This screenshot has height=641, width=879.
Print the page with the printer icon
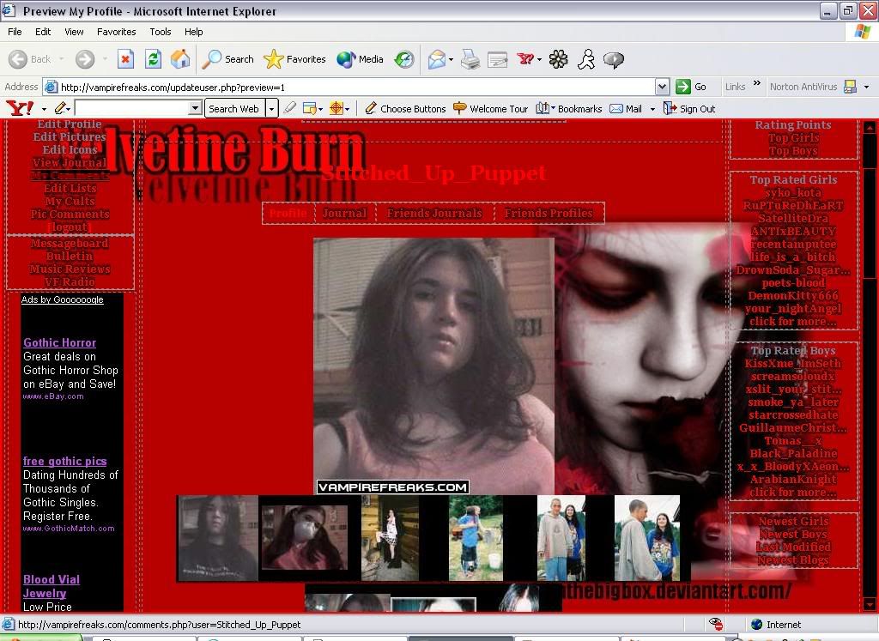(470, 59)
